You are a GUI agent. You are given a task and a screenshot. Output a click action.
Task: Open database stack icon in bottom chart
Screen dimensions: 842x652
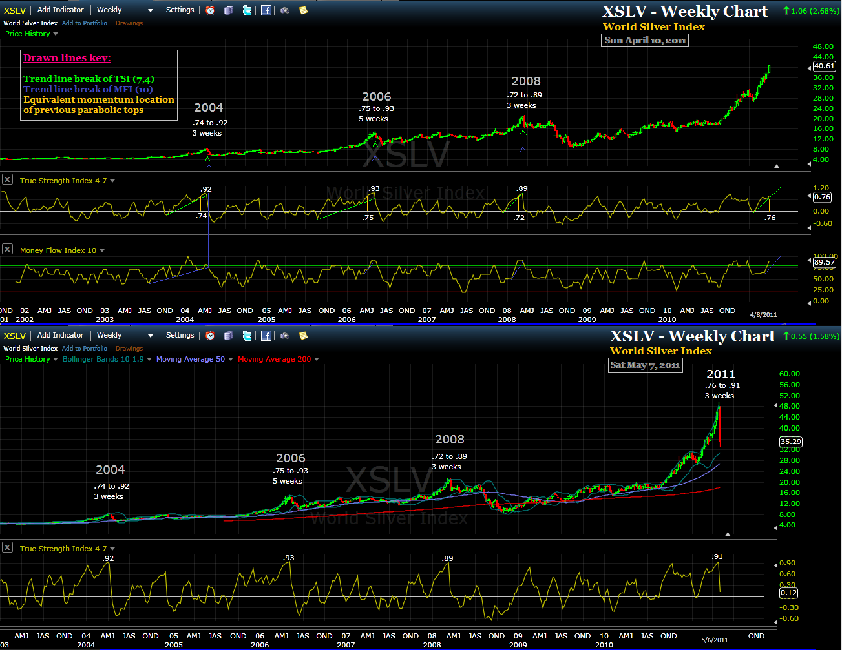click(x=228, y=336)
